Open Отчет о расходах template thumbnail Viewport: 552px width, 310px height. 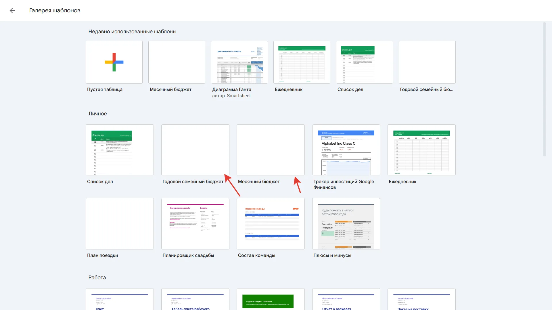click(x=346, y=299)
